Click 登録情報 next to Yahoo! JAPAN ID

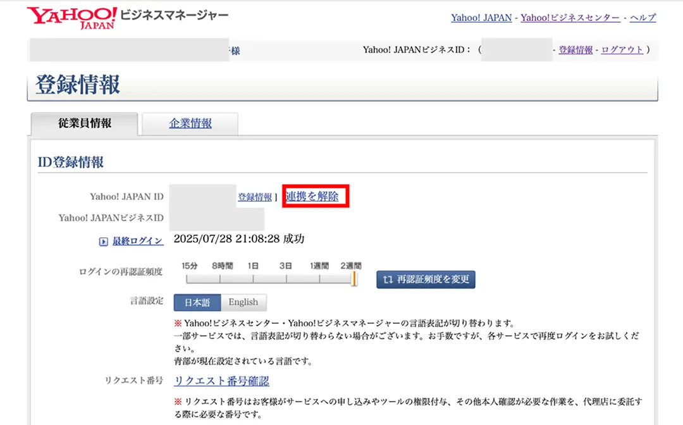tap(255, 197)
